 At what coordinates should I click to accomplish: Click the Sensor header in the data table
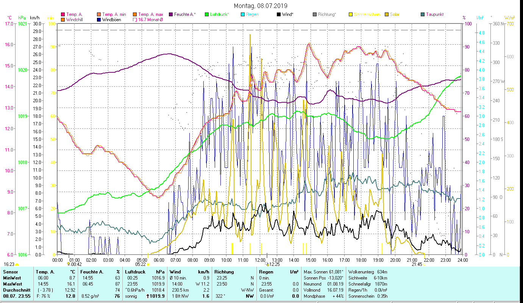point(10,272)
